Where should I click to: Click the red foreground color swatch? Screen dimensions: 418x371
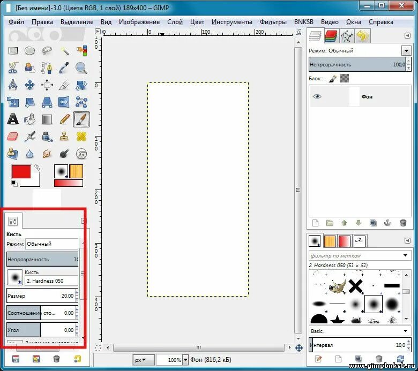[x=21, y=172]
